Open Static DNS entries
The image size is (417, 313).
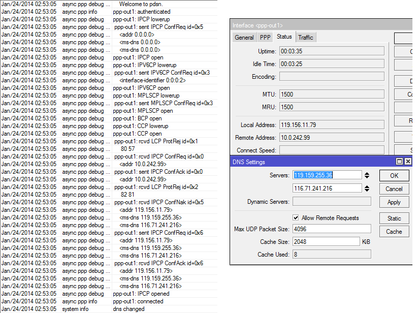[x=394, y=218]
